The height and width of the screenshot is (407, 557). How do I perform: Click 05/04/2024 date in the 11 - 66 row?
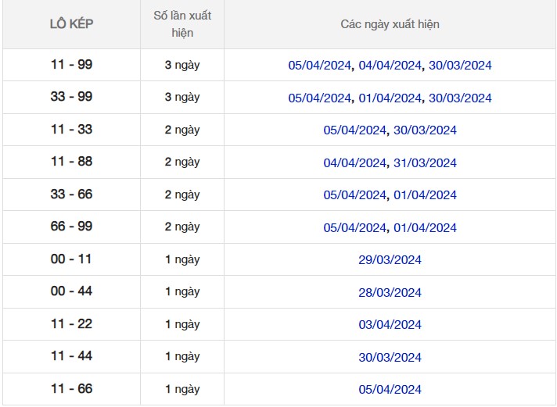pyautogui.click(x=390, y=390)
